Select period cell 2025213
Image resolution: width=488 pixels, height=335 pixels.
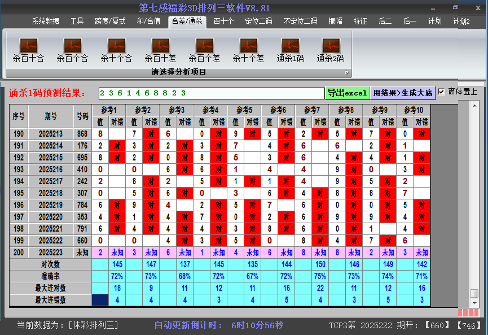51,134
